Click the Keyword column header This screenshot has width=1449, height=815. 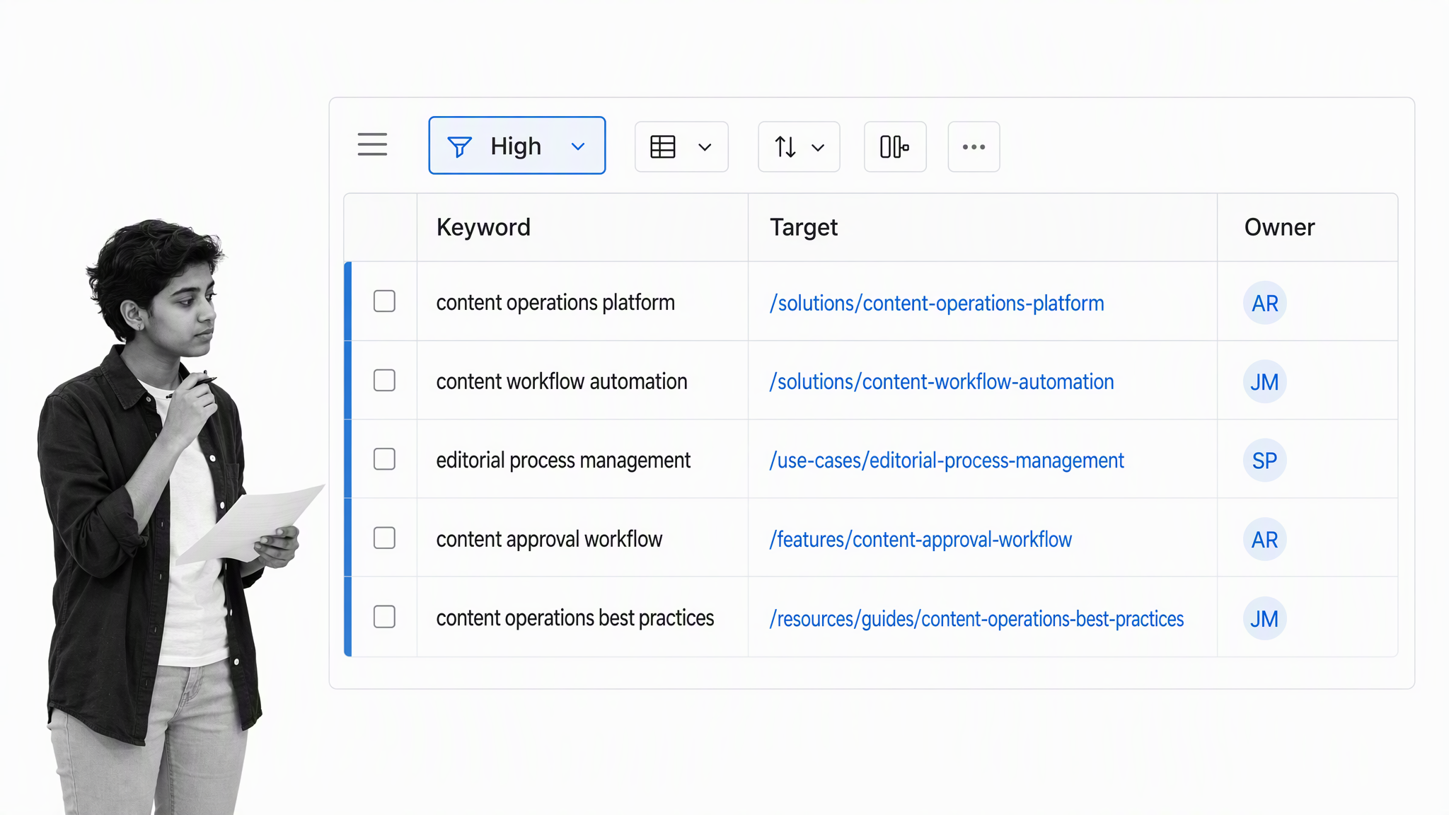pos(582,227)
